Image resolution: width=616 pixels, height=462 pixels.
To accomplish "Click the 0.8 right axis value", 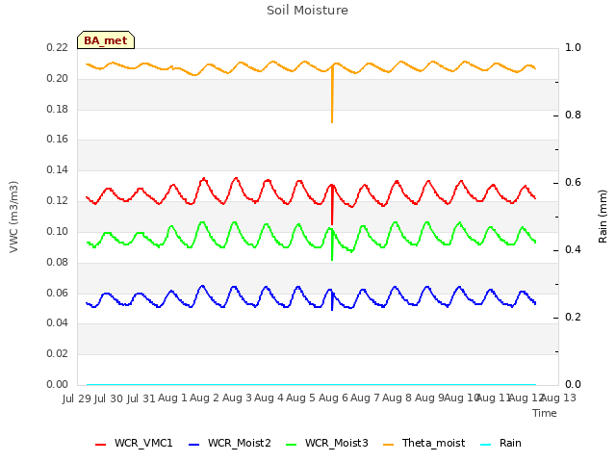I will [573, 115].
